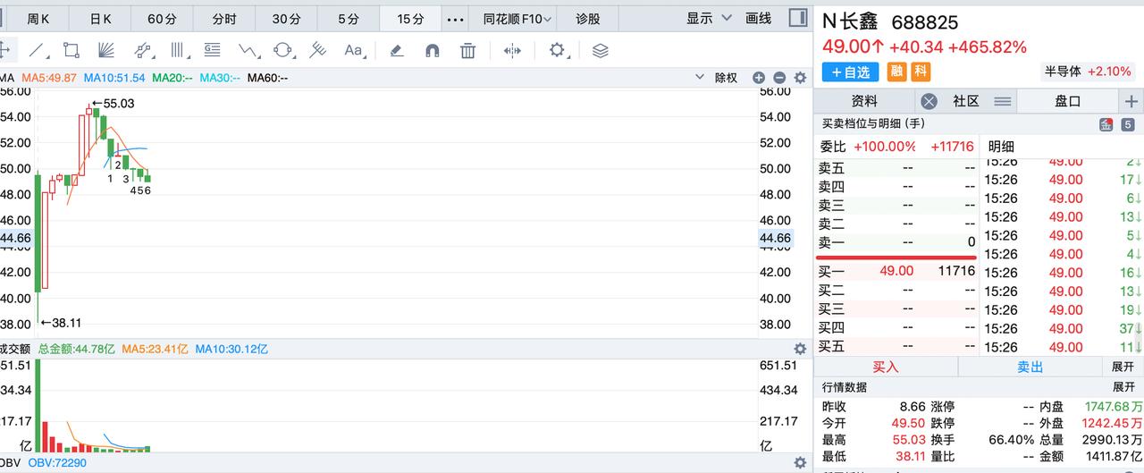1144x473 pixels.
Task: Open volume panel gear settings
Action: [800, 349]
